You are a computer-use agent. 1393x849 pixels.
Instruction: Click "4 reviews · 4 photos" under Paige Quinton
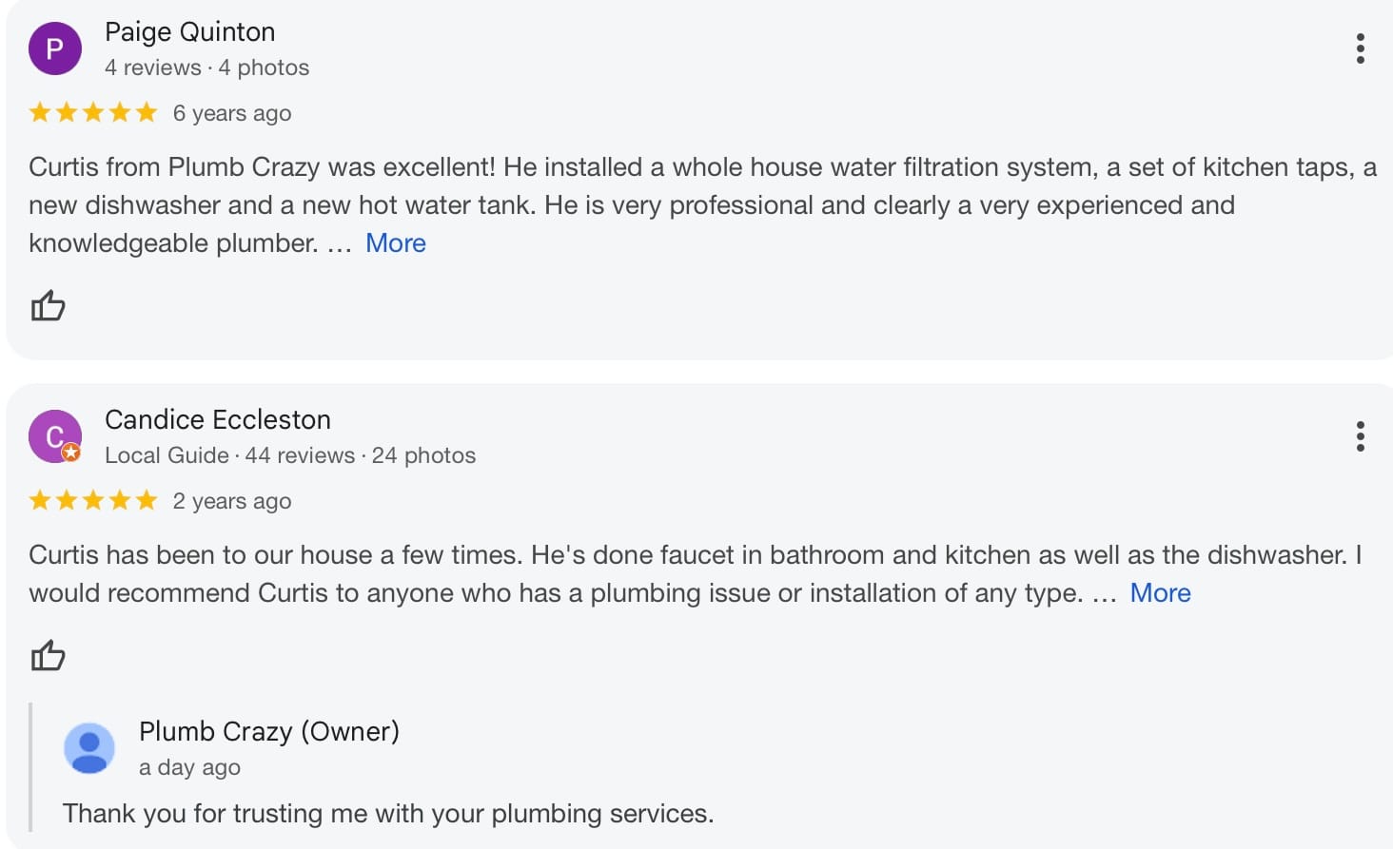click(x=206, y=68)
